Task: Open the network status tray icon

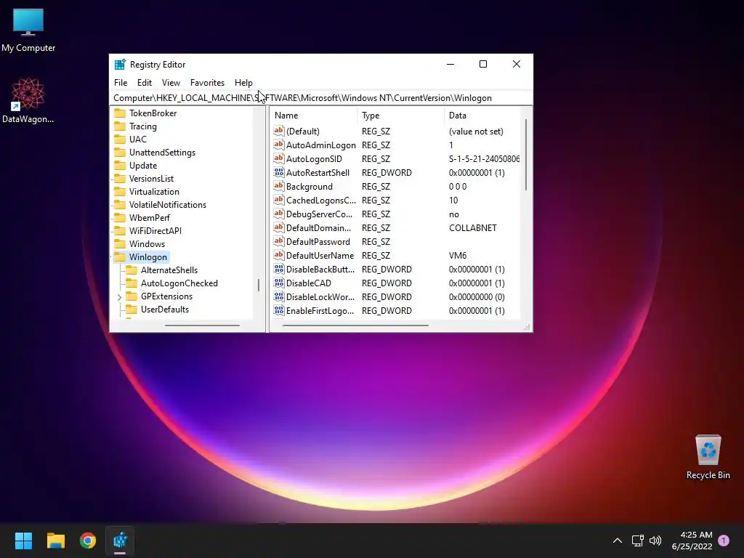Action: point(637,541)
